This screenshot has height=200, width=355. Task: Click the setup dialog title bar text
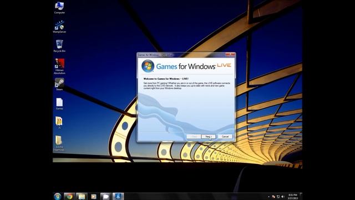[155, 55]
